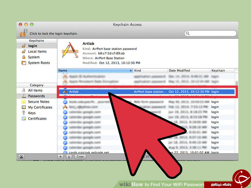Image resolution: width=251 pixels, height=188 pixels.
Task: Select the System Roots keychain
Action: (x=37, y=63)
